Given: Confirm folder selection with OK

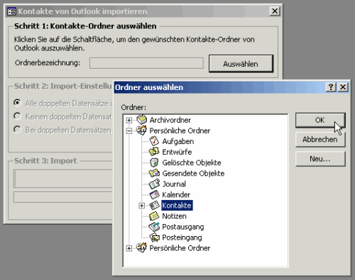Looking at the screenshot, I should pyautogui.click(x=320, y=120).
